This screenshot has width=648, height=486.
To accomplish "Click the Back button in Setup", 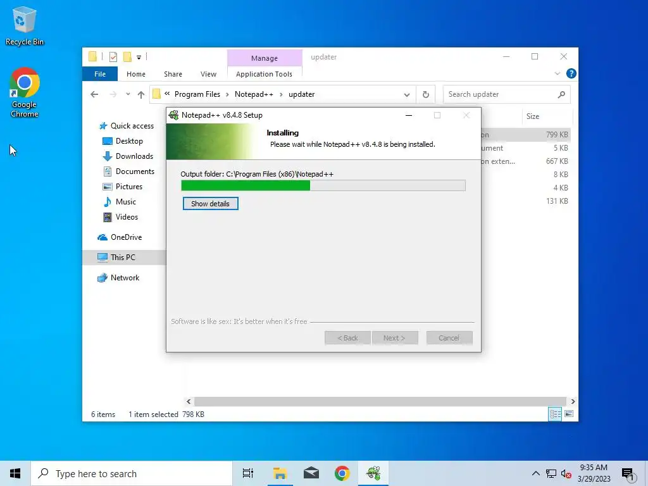I will 347,338.
